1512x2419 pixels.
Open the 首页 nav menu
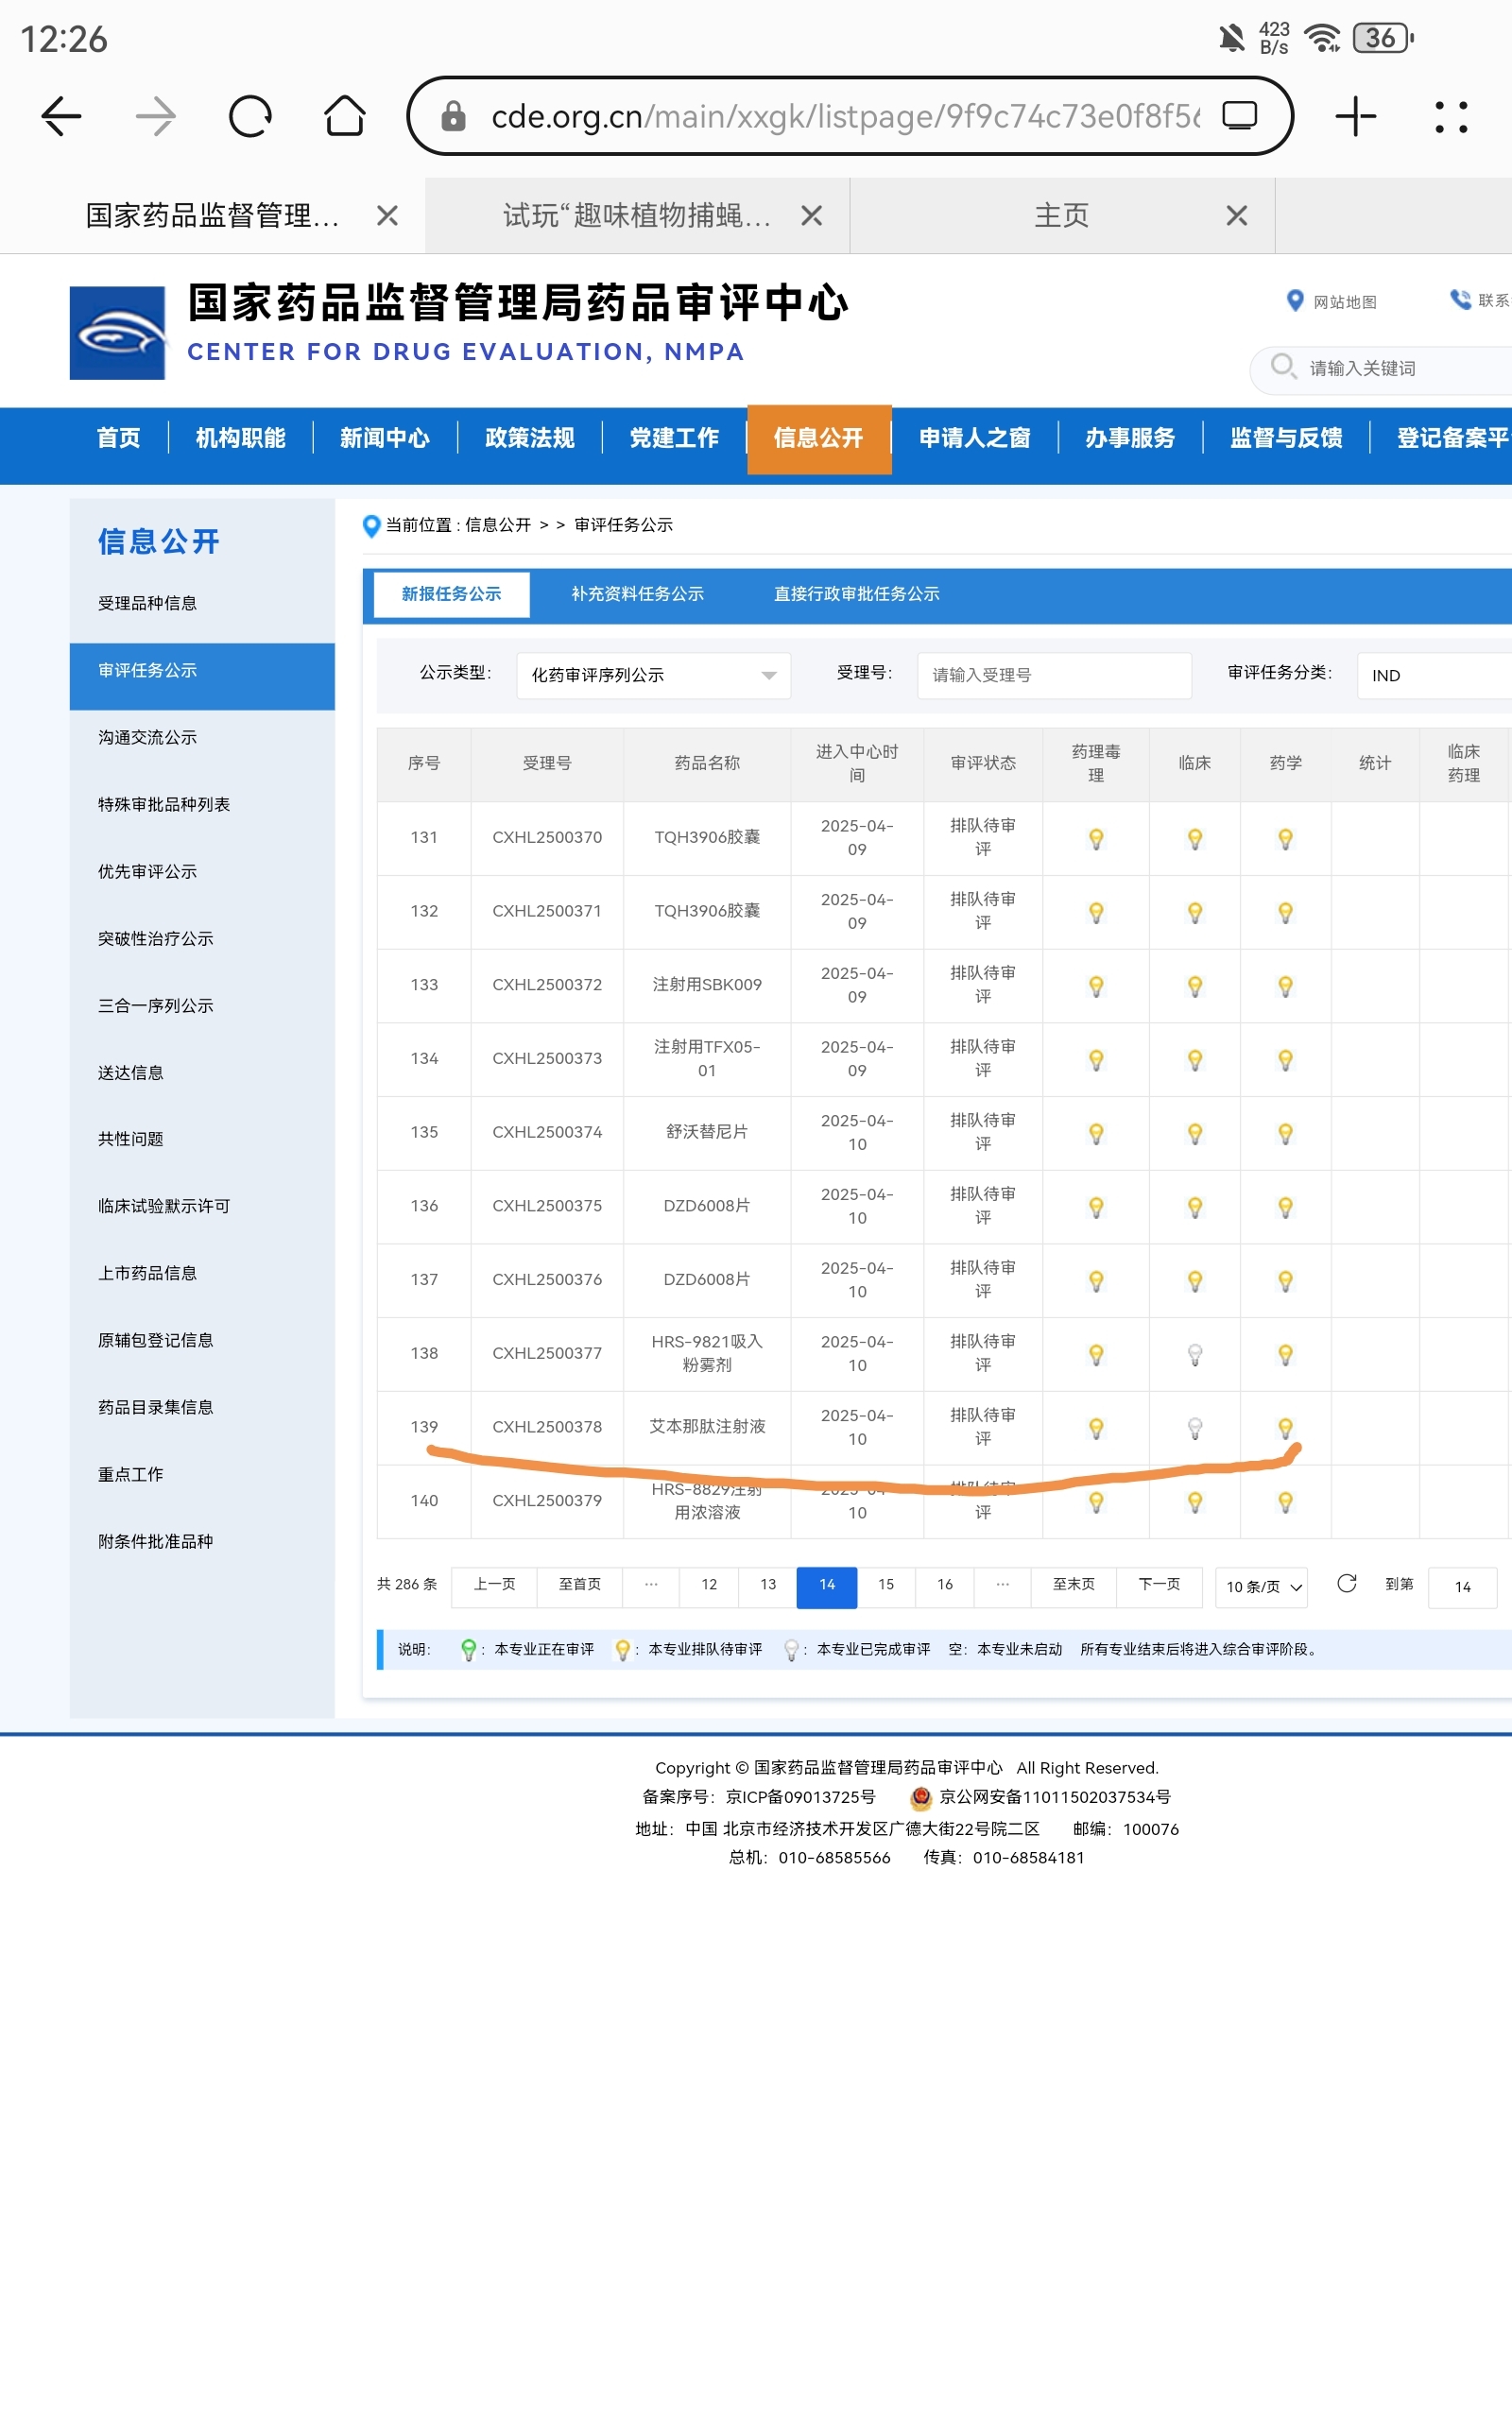(x=119, y=437)
